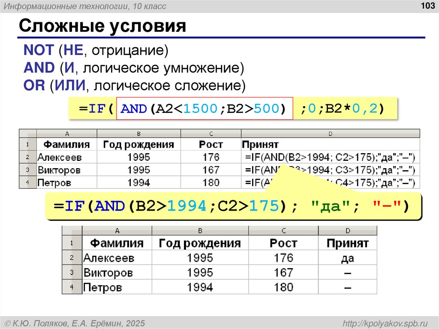
Task: Select column A header in lower spreadsheet
Action: (117, 230)
